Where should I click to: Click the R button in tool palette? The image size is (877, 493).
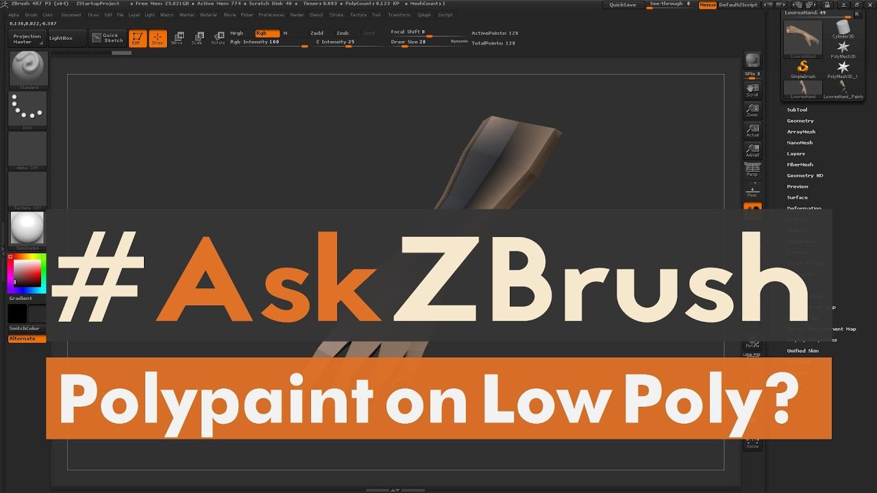(x=856, y=14)
